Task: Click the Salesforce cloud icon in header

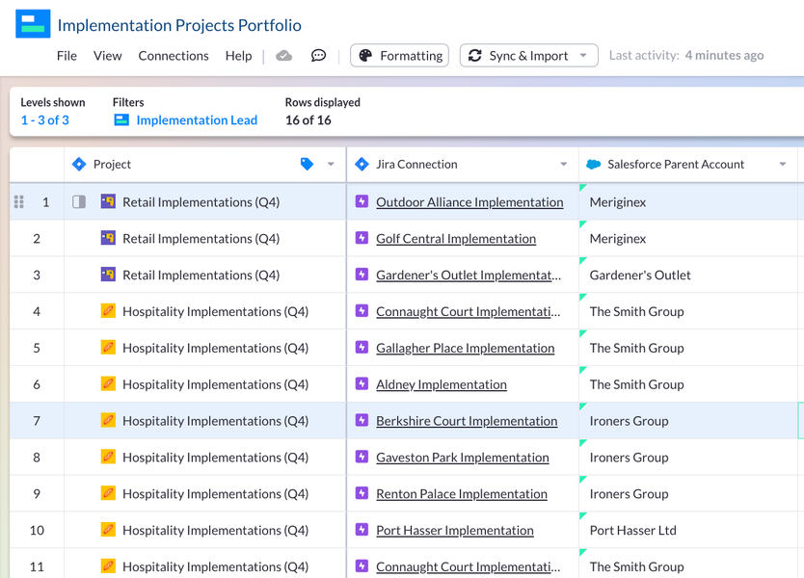Action: (x=593, y=164)
